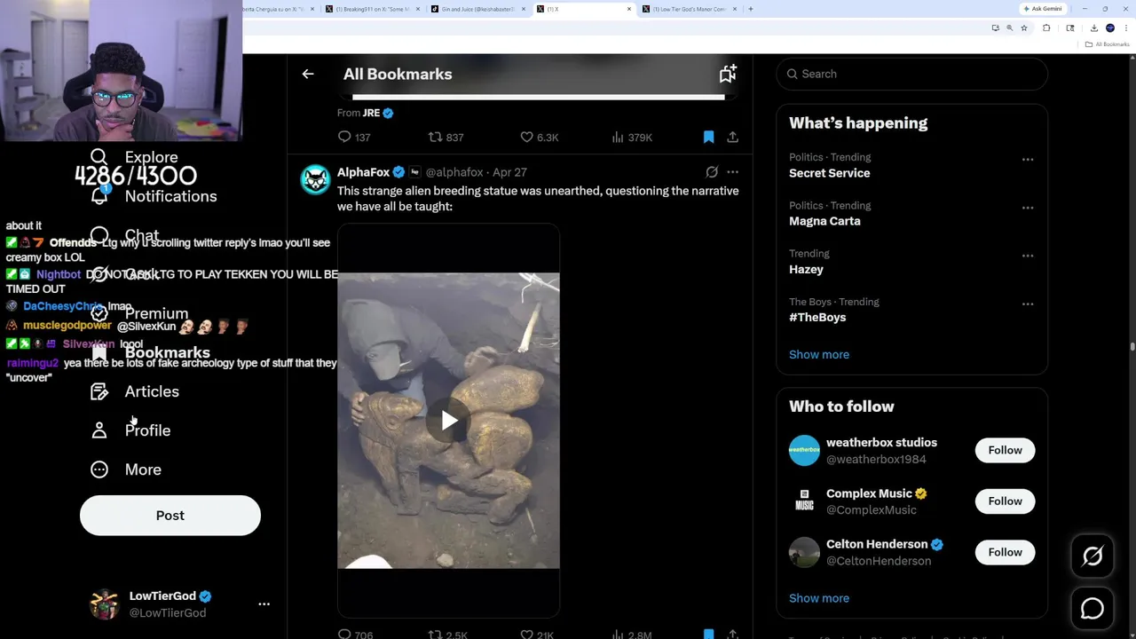Open the Apr 27 post timestamp

point(509,172)
